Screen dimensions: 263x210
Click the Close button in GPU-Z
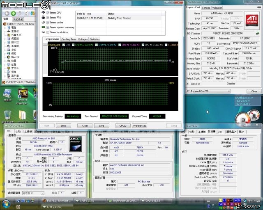pos(254,91)
